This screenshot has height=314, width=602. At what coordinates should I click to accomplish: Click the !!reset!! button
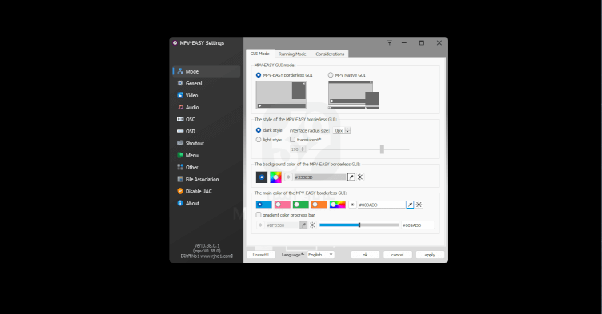tap(261, 255)
